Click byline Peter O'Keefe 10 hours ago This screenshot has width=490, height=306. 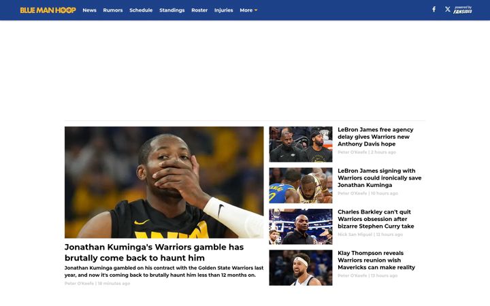coord(367,194)
